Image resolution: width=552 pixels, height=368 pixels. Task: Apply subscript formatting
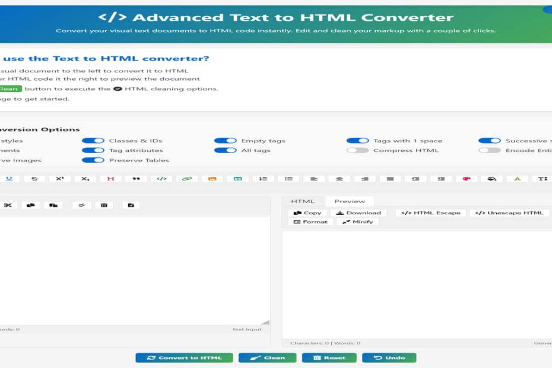coord(85,179)
